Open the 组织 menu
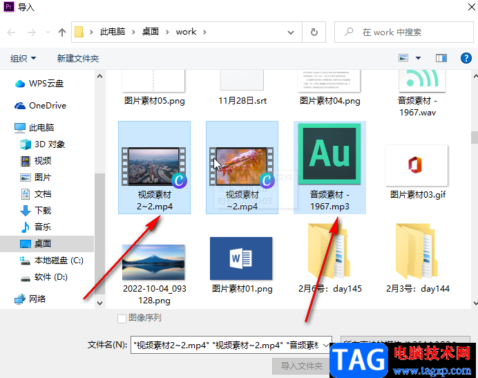Image resolution: width=478 pixels, height=378 pixels. (x=23, y=58)
